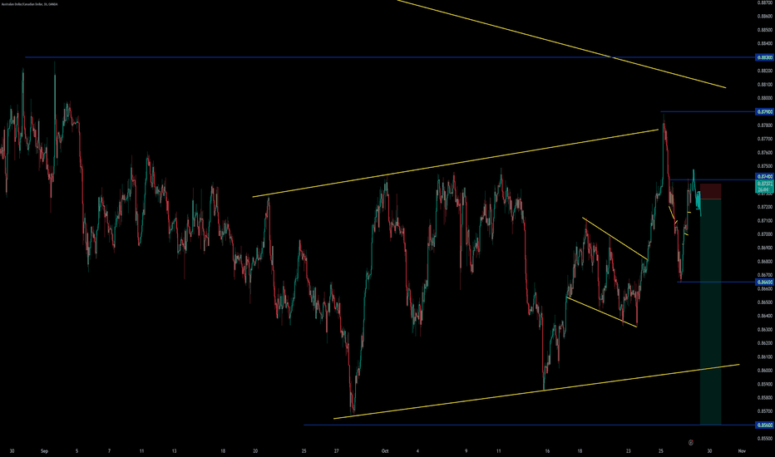The width and height of the screenshot is (775, 457).
Task: Click the 27 date label on the time axis
Action: pyautogui.click(x=336, y=451)
